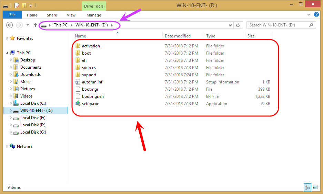The image size is (323, 194).
Task: Refresh the current folder view
Action: click(x=238, y=25)
